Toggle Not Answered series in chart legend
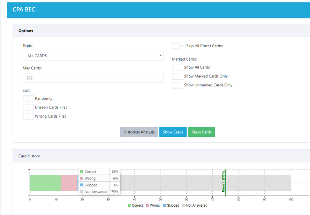Screen dimensions: 310x215 [x=195, y=206]
